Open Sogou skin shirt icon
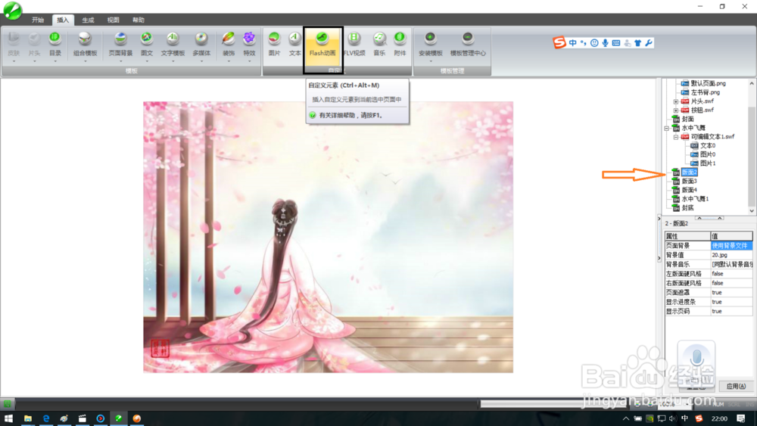The image size is (757, 426). click(x=637, y=43)
